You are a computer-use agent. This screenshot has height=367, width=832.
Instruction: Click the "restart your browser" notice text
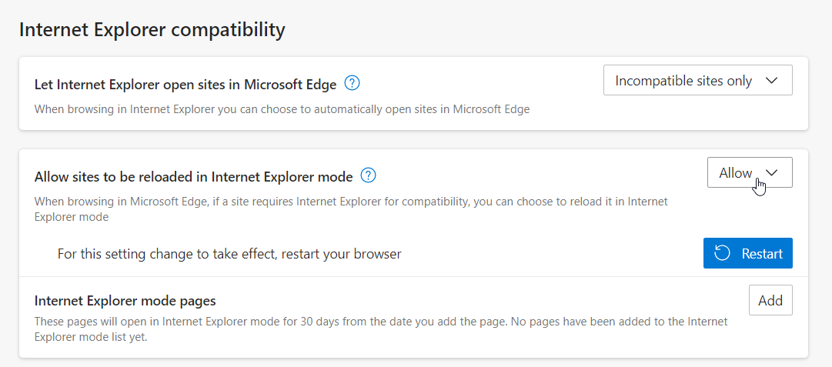click(229, 254)
